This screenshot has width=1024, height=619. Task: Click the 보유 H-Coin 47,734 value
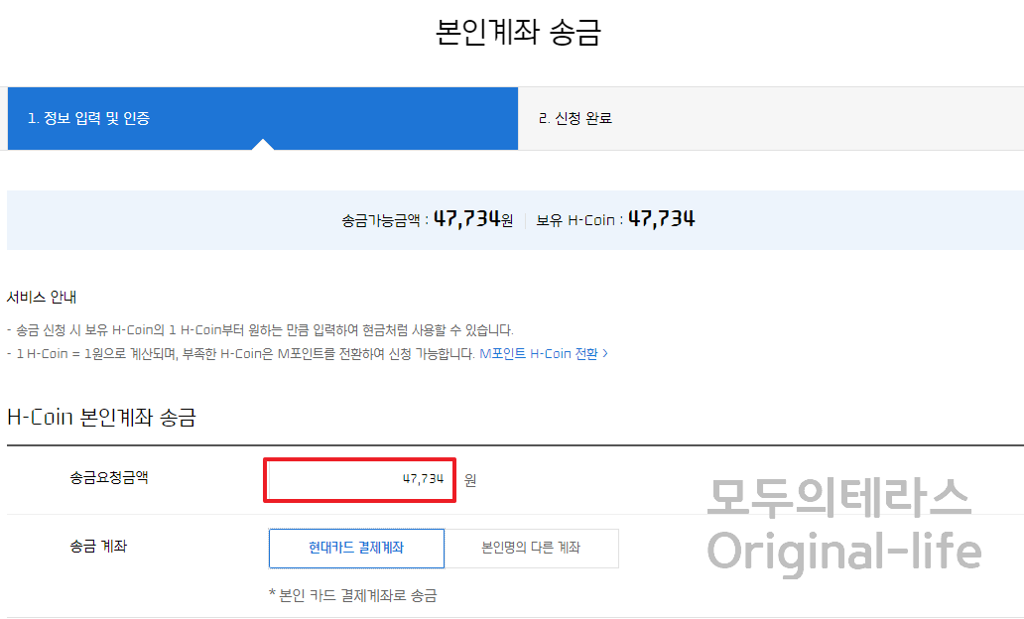661,219
